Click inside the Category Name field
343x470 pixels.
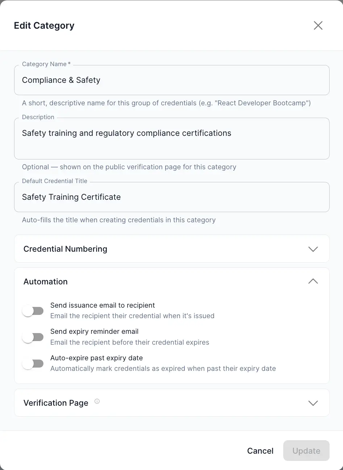(x=172, y=80)
